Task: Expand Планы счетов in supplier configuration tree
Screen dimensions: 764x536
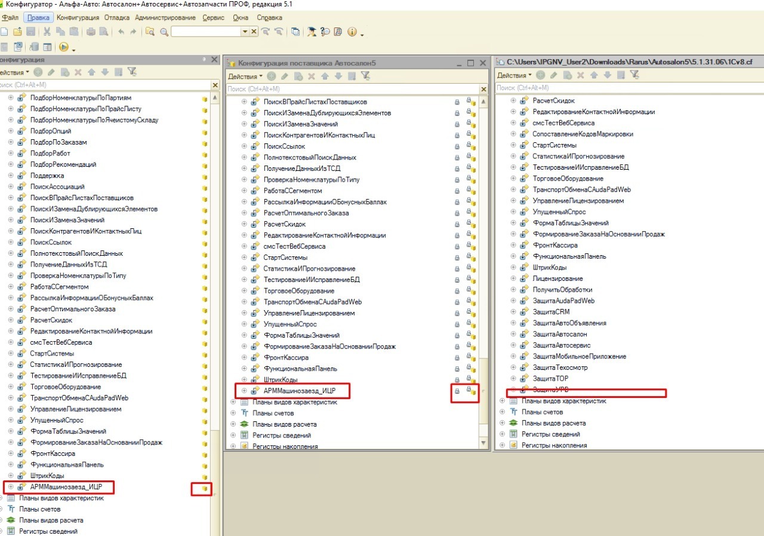Action: (233, 413)
